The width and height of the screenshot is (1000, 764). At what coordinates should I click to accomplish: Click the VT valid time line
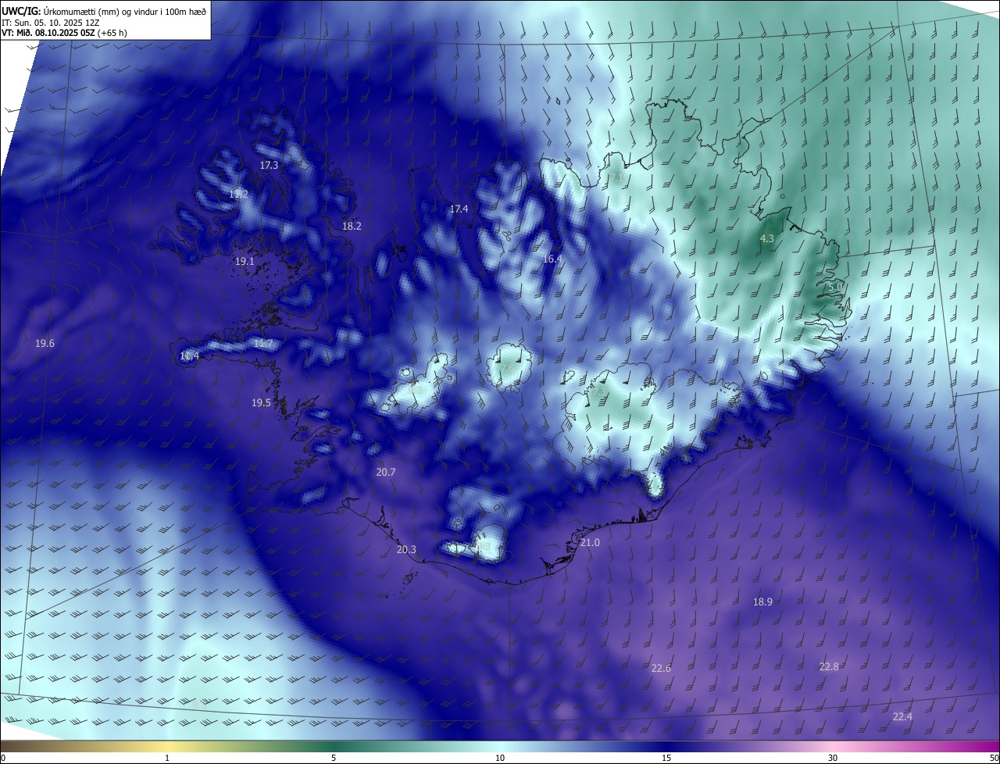(64, 33)
